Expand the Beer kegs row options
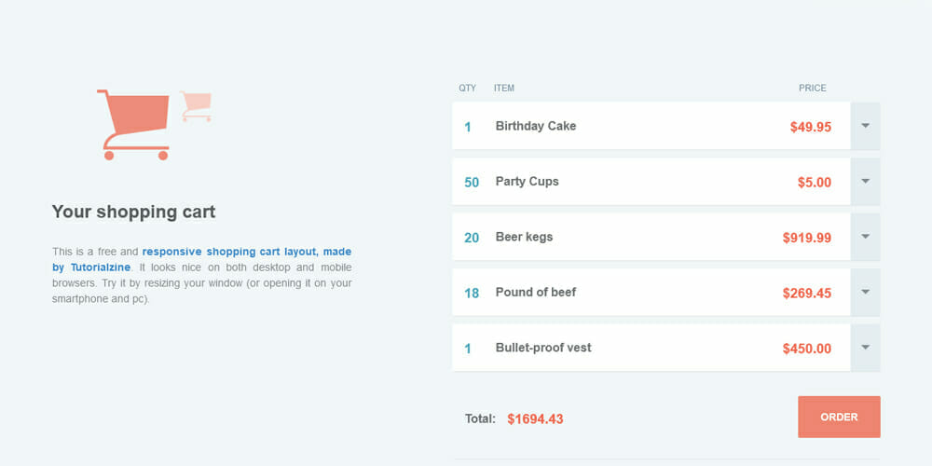 tap(865, 237)
